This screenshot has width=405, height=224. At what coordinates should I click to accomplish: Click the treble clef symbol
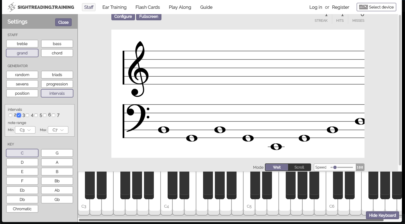(x=138, y=69)
